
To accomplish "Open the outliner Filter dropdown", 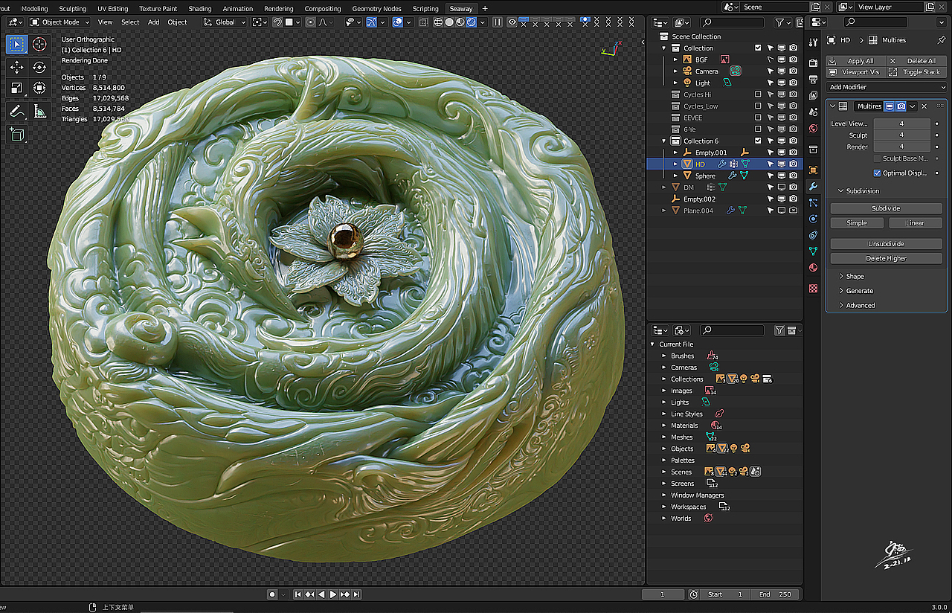I will click(x=783, y=23).
